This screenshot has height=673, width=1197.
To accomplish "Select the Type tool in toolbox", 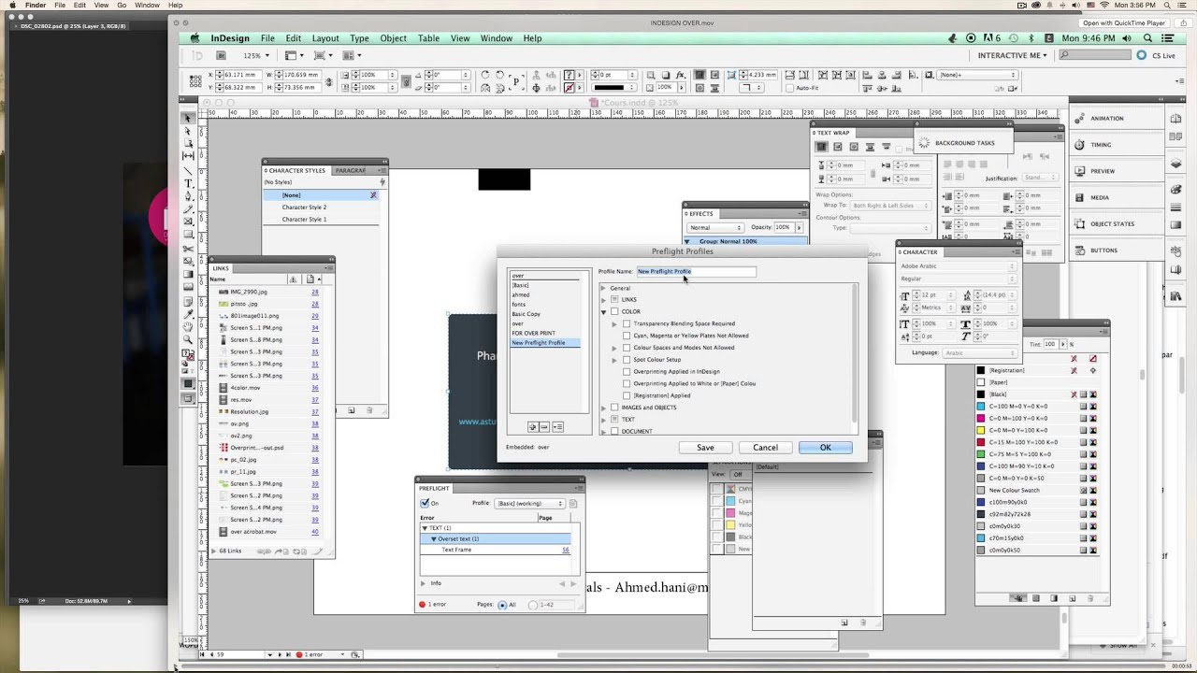I will pyautogui.click(x=188, y=183).
